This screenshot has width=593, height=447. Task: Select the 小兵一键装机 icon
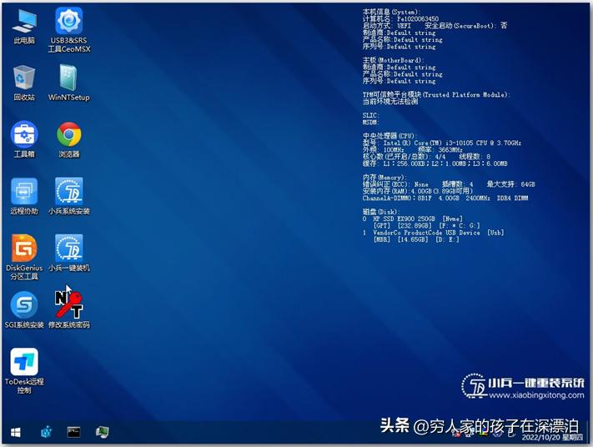point(69,253)
